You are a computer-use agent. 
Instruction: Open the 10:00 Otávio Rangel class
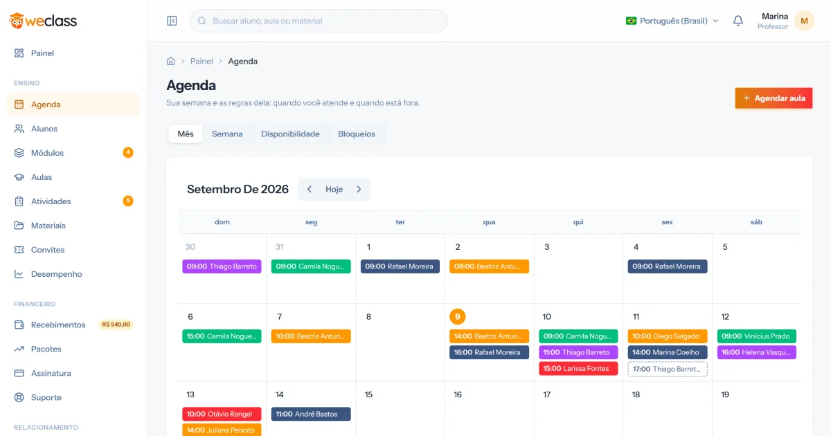click(222, 414)
